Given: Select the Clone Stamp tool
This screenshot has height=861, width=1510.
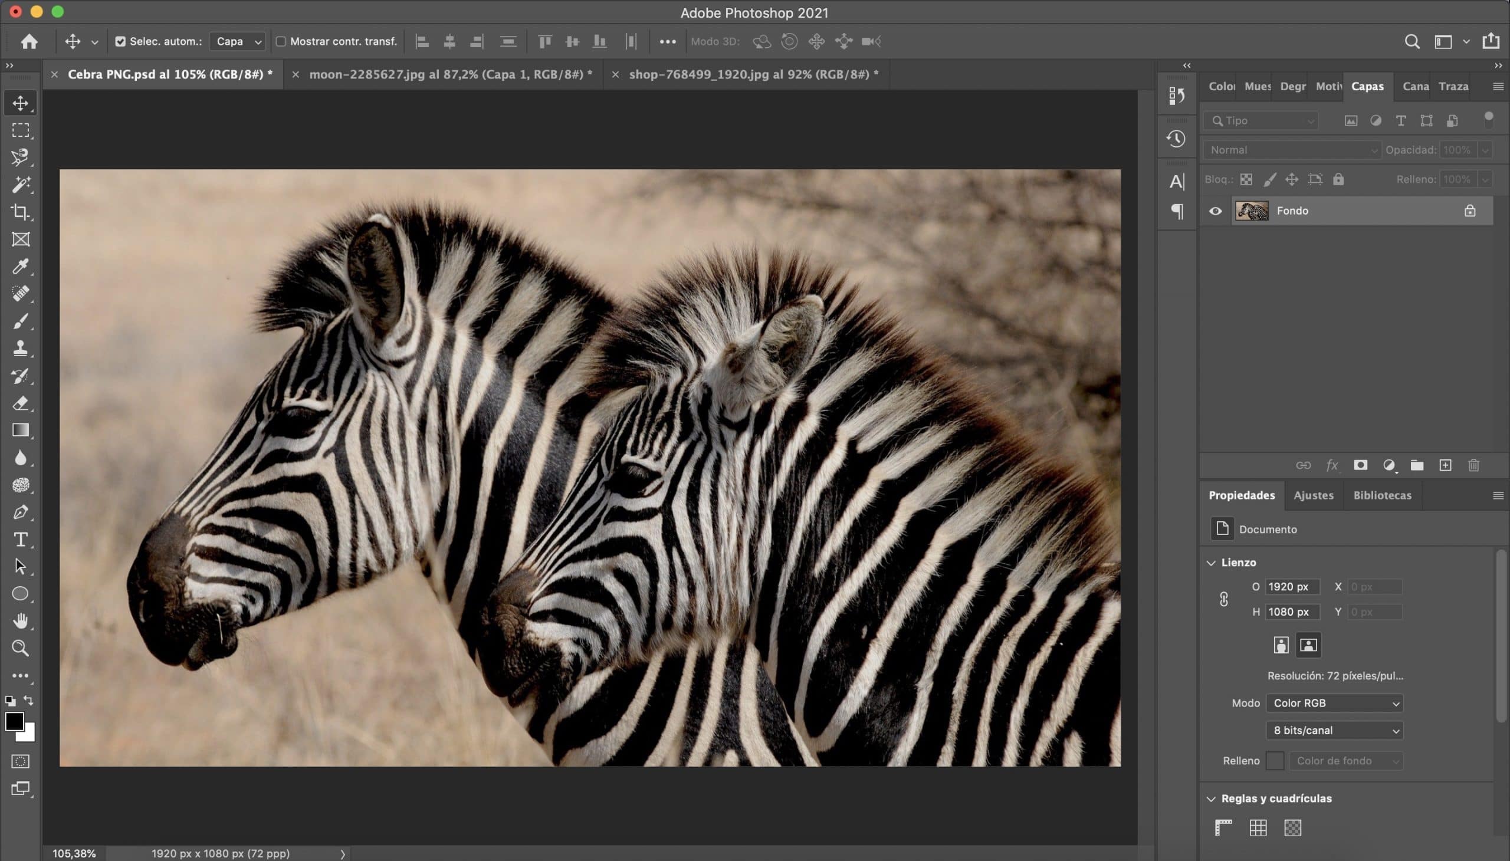Looking at the screenshot, I should coord(19,349).
